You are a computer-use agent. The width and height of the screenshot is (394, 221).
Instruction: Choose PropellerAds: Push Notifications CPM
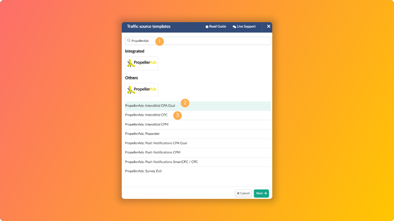[x=198, y=152]
